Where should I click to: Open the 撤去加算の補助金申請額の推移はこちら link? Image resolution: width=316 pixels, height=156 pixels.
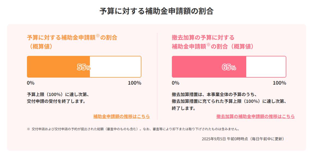[x=256, y=116]
